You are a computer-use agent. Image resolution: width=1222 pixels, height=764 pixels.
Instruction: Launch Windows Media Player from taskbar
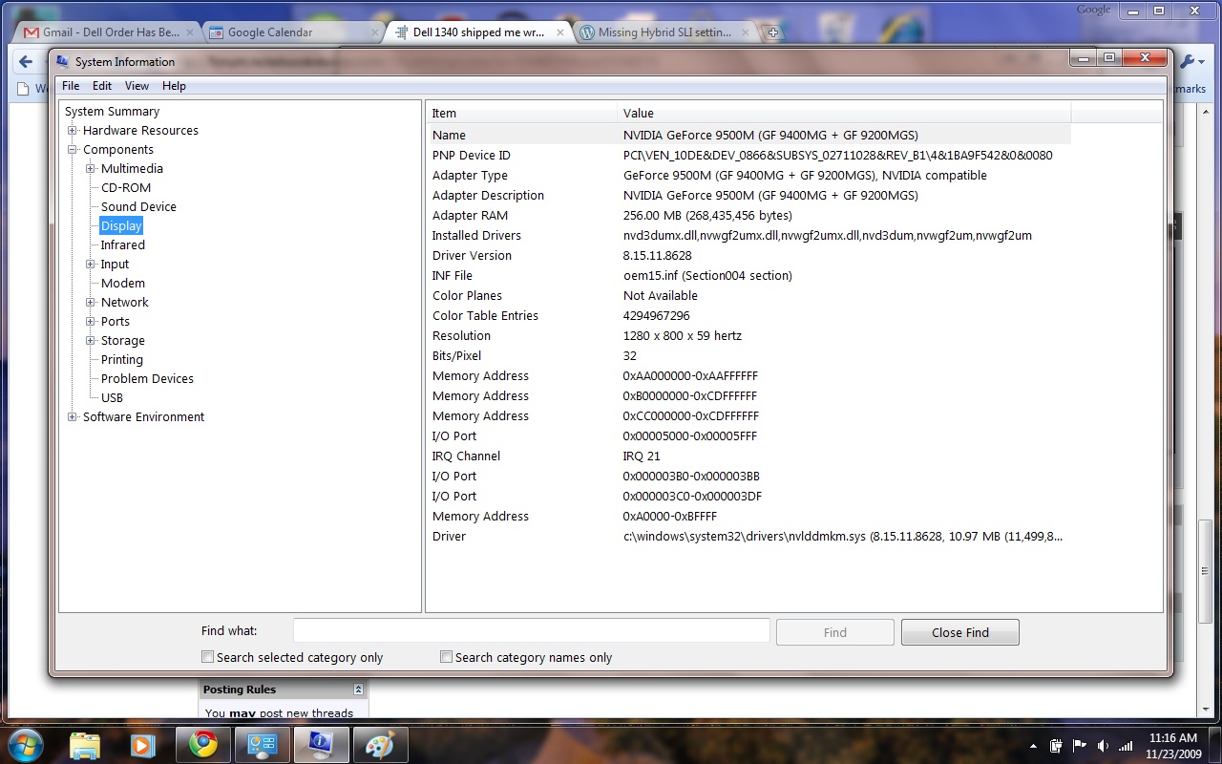[x=143, y=745]
